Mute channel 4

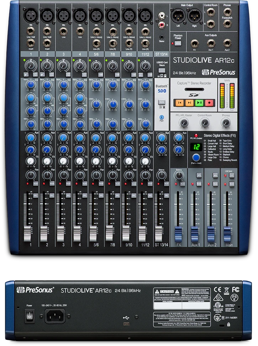point(85,183)
